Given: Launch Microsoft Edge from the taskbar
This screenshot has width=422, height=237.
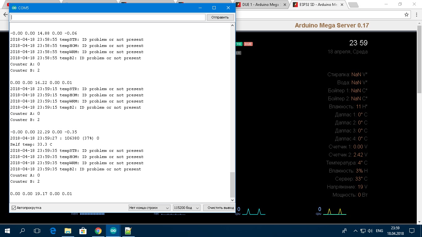Looking at the screenshot, I should (x=53, y=231).
